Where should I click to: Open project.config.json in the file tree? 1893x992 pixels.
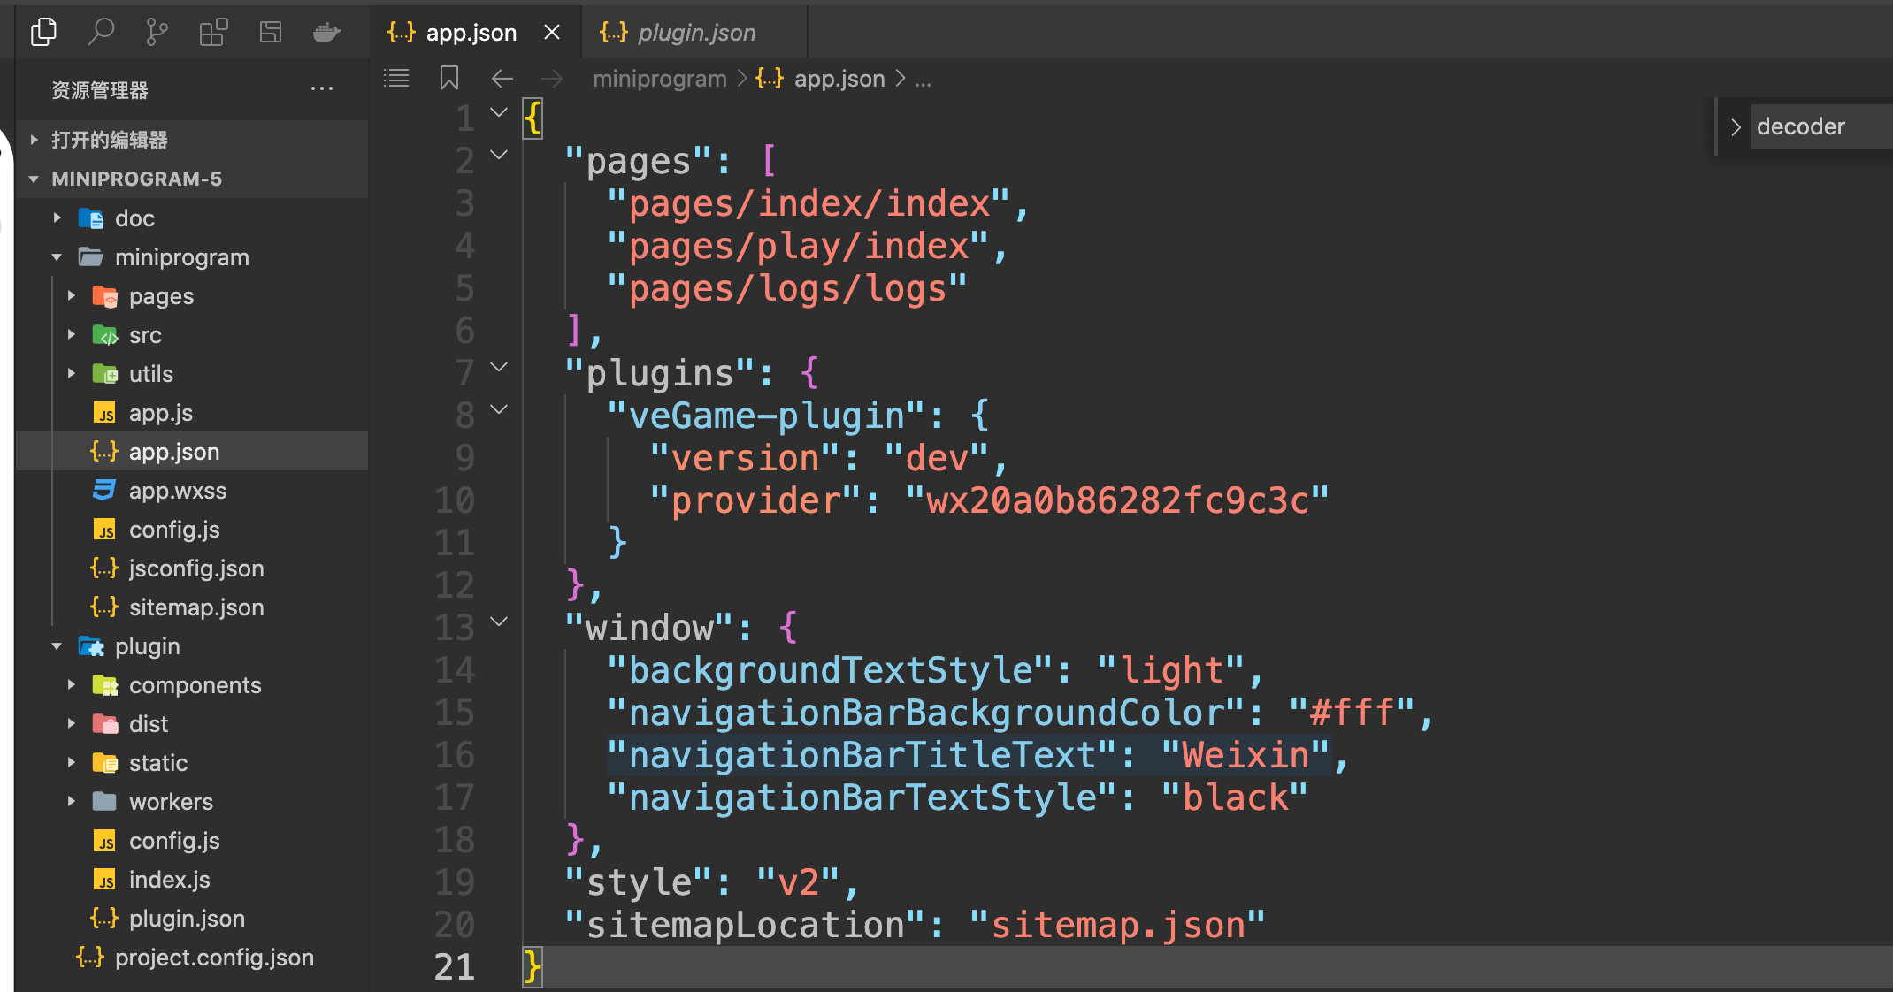point(214,958)
